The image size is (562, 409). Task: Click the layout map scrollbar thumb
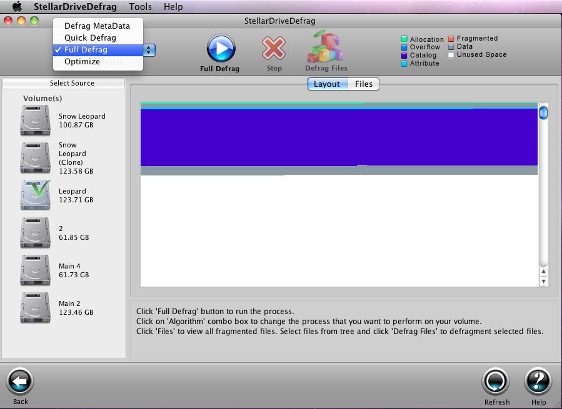(x=543, y=113)
